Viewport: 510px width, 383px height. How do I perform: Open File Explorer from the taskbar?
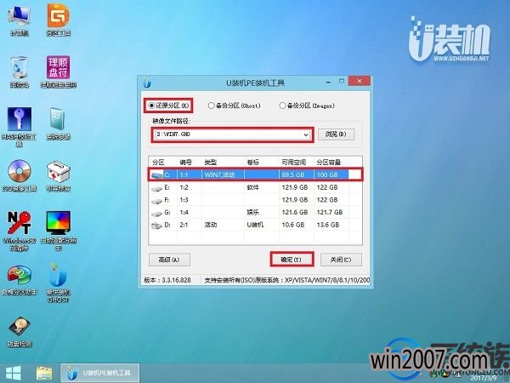pyautogui.click(x=44, y=374)
